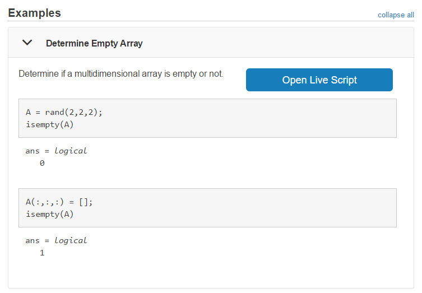Click the output value 0

(42, 164)
